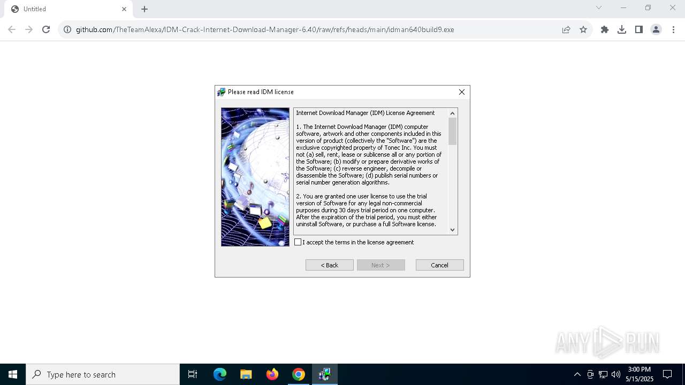Open the clock showing 3:00 PM
This screenshot has height=385, width=685.
tap(640, 374)
